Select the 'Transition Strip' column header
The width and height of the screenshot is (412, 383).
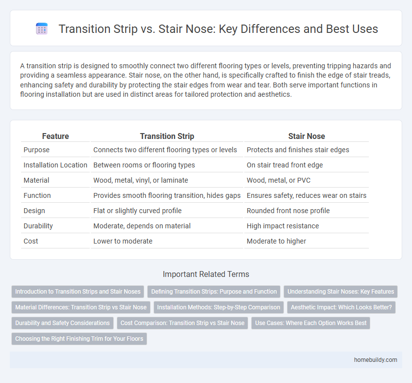coord(167,136)
